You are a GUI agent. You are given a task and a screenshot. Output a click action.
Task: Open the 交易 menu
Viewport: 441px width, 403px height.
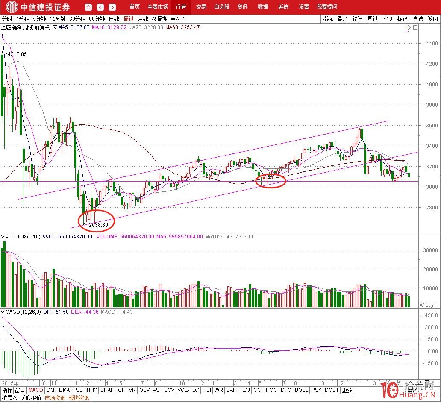pos(201,7)
